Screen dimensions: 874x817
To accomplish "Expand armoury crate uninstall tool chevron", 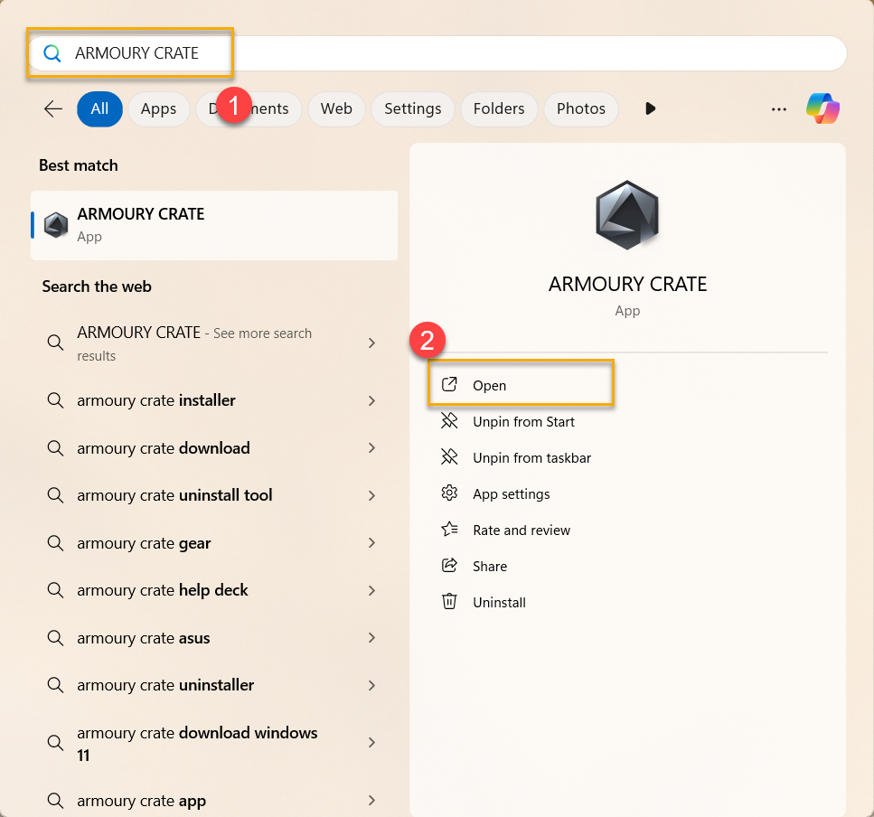I will point(371,495).
